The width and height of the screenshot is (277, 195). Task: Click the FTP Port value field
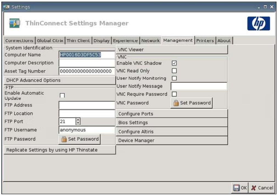click(x=67, y=122)
